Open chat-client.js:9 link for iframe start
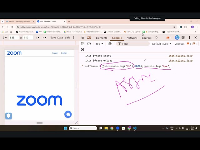The height and width of the screenshot is (150, 200). (180, 56)
